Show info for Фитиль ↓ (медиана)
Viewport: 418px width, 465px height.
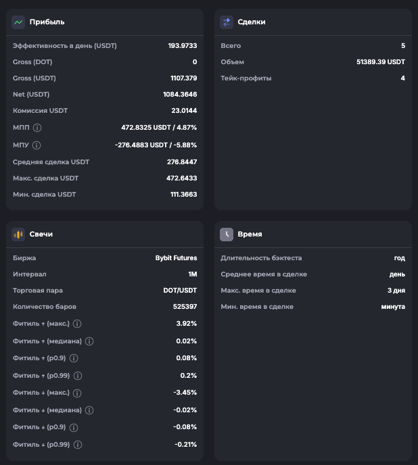pyautogui.click(x=89, y=410)
